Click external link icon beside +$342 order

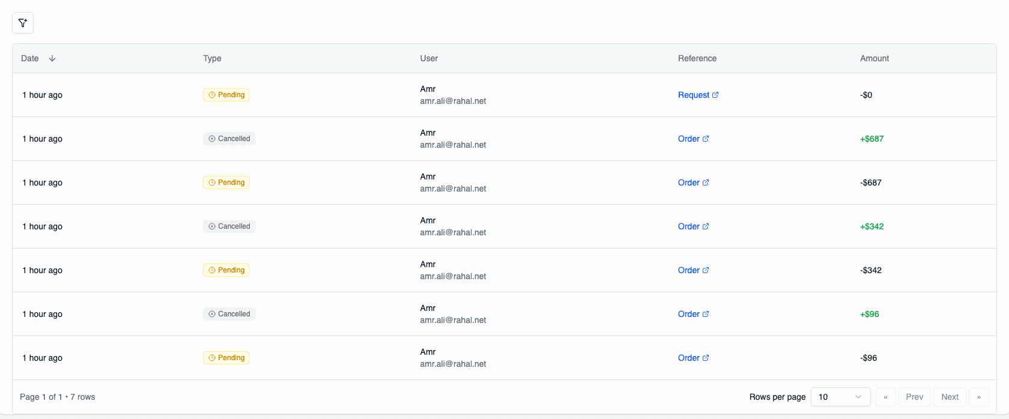click(x=706, y=226)
